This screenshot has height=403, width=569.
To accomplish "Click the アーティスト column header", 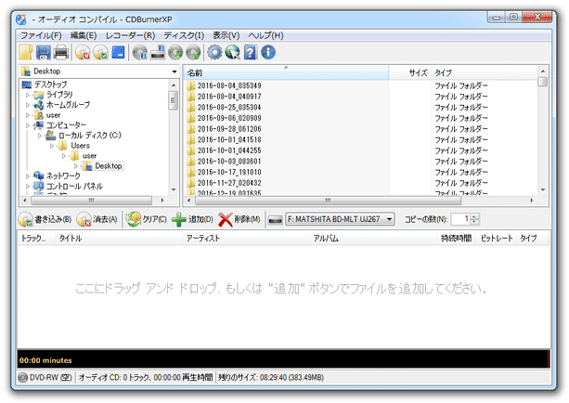I will point(246,238).
